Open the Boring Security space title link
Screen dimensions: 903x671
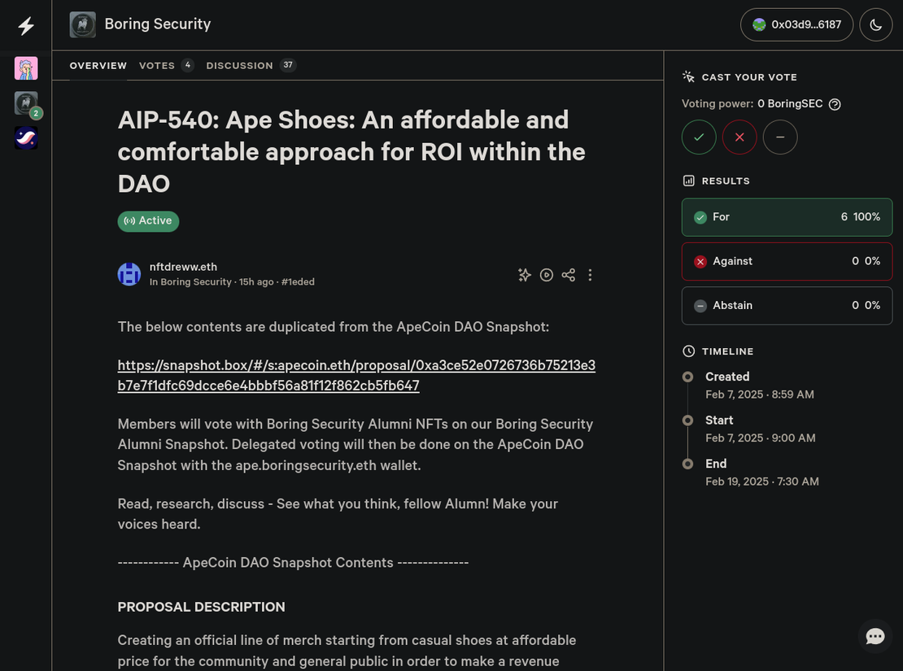[x=157, y=24]
